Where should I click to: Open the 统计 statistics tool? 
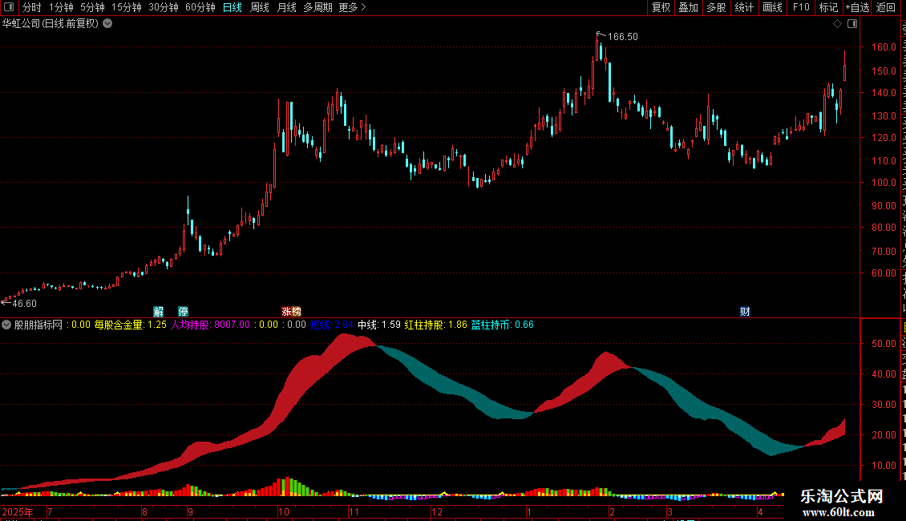click(x=743, y=7)
